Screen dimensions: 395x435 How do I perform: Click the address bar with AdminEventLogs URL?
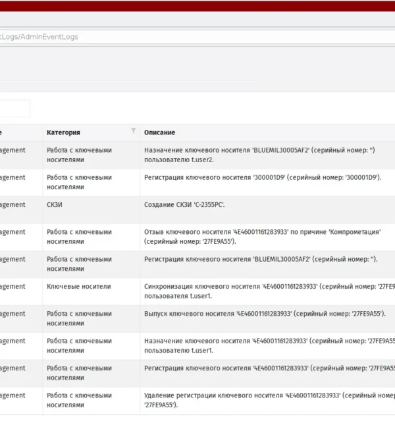click(x=197, y=37)
